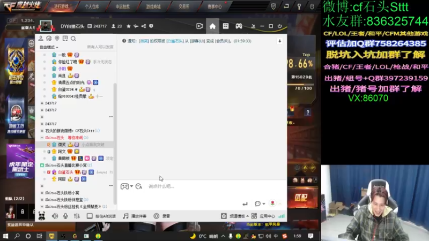Click the help question mark in CrossFire window
The width and height of the screenshot is (429, 241).
(x=308, y=112)
